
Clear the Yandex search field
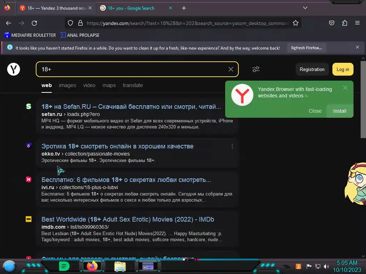(x=231, y=69)
